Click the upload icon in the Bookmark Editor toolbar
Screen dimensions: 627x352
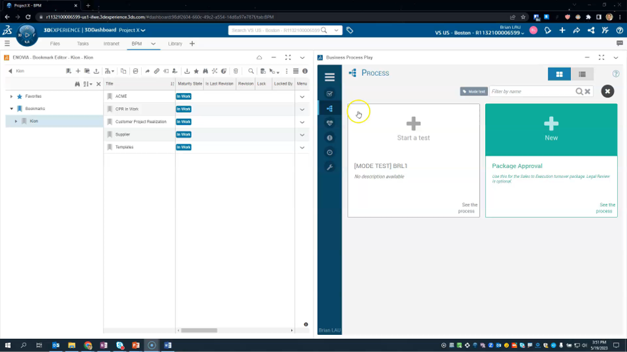(96, 71)
